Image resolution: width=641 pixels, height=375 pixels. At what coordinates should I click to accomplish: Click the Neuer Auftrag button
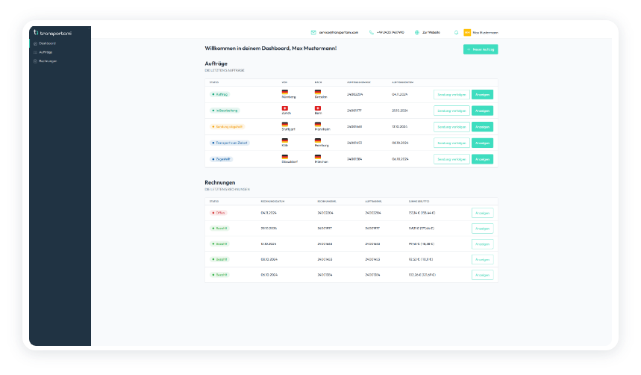point(481,49)
